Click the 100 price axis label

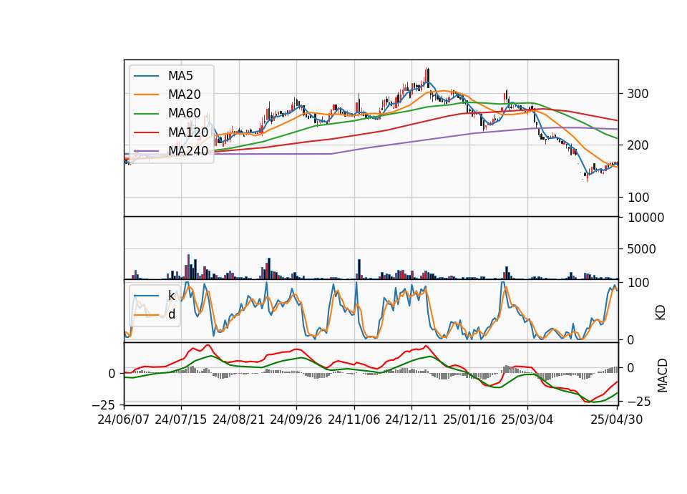point(638,198)
